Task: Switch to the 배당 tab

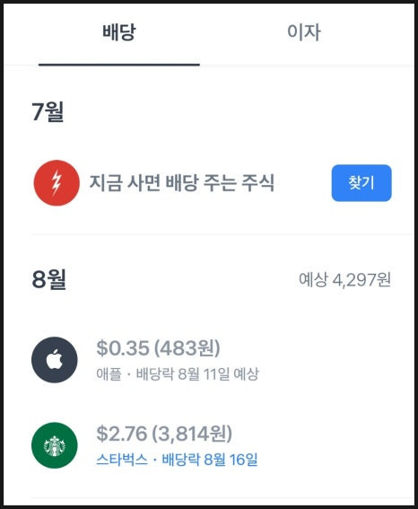Action: (119, 32)
